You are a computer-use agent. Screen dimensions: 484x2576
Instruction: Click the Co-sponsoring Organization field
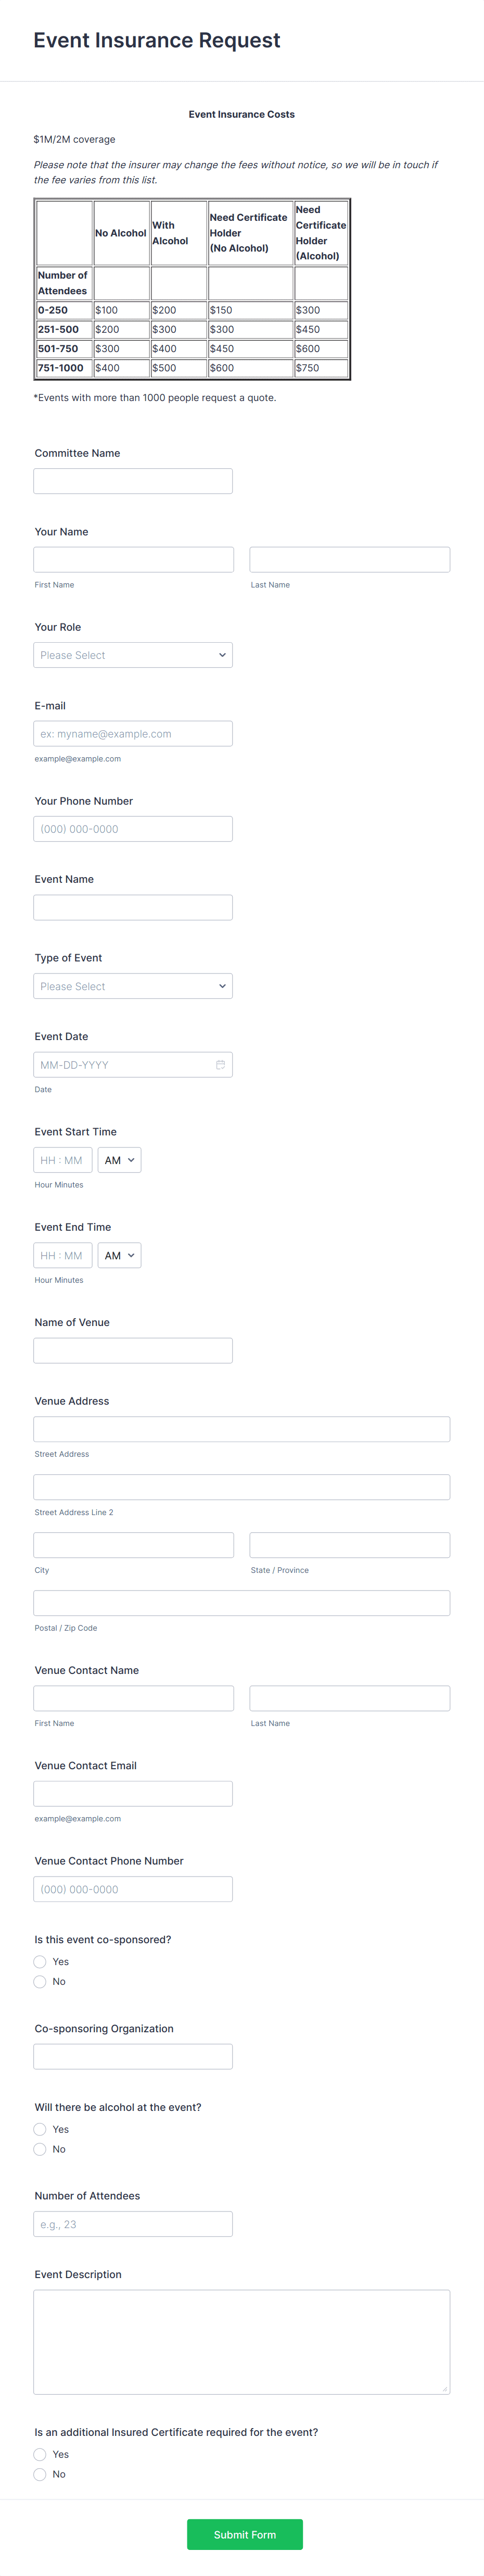(133, 2056)
